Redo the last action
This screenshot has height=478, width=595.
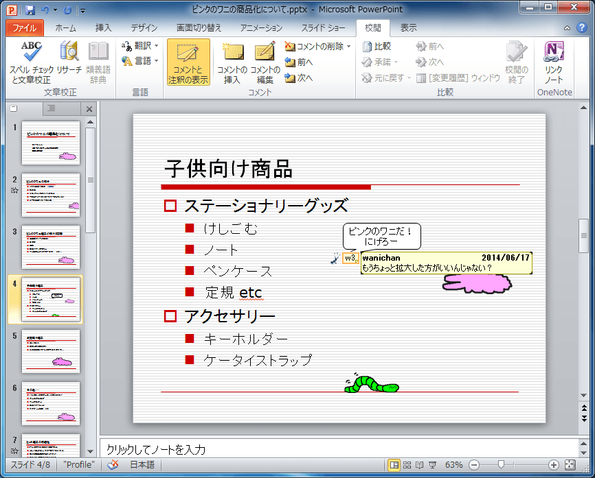(x=67, y=10)
